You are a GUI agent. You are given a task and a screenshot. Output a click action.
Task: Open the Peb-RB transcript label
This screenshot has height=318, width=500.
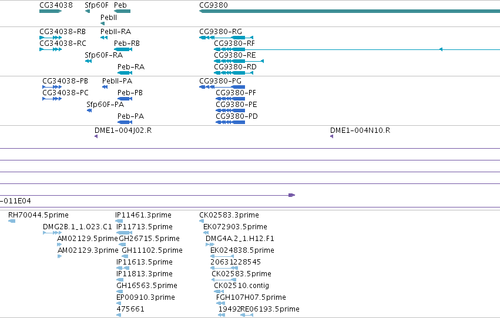(126, 43)
